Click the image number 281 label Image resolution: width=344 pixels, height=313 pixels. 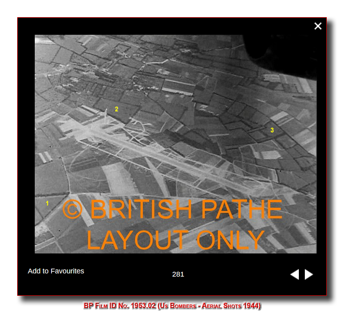click(x=178, y=274)
